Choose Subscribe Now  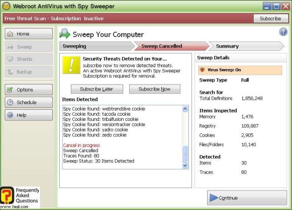click(x=155, y=89)
